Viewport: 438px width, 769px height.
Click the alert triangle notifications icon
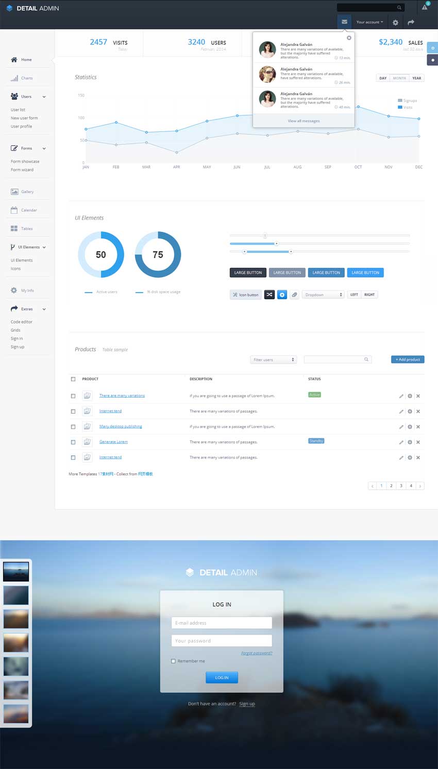click(x=425, y=7)
